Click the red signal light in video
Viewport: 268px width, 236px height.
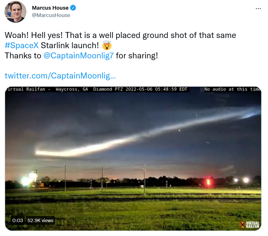click(208, 182)
